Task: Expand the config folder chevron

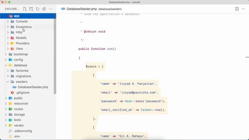Action: [6, 59]
